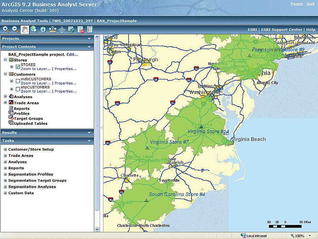Click the Trade Areas icon in Project Contents

[x=11, y=103]
